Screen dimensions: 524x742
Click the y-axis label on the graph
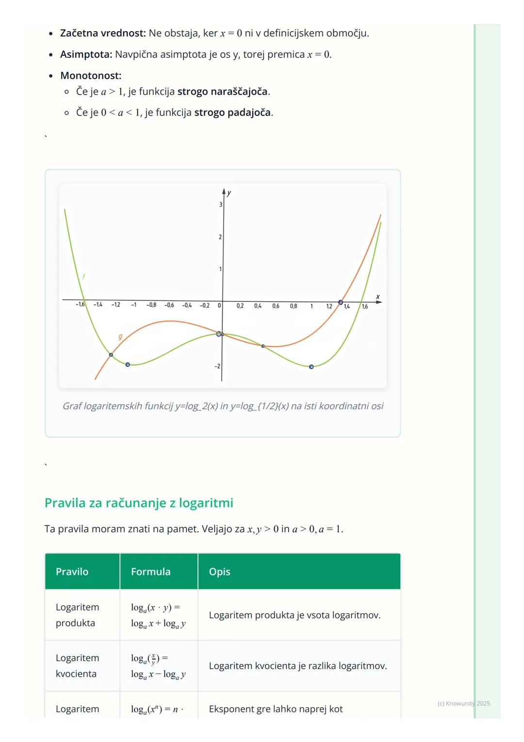click(x=229, y=193)
